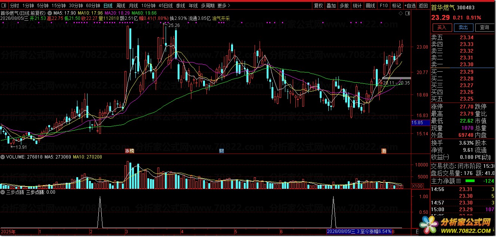Switch to the 周线 weekly chart
The image size is (497, 237).
pyautogui.click(x=121, y=6)
